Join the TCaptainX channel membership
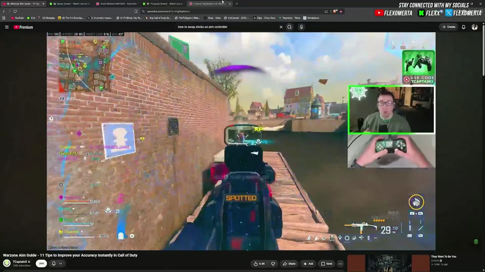Screen dimensions: 485x272 41,263
